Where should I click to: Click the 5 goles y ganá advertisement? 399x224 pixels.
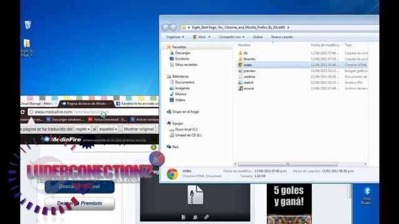coord(289,203)
